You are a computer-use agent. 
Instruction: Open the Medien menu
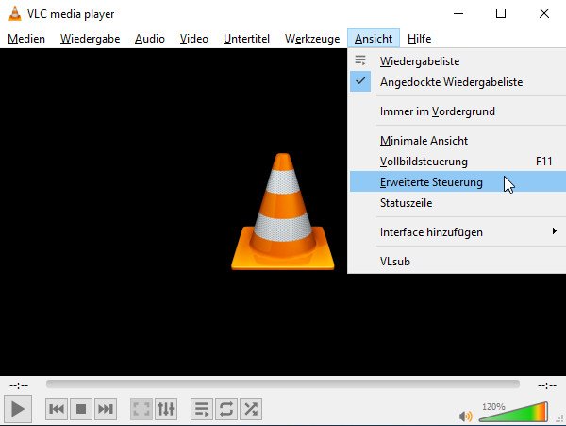[26, 39]
